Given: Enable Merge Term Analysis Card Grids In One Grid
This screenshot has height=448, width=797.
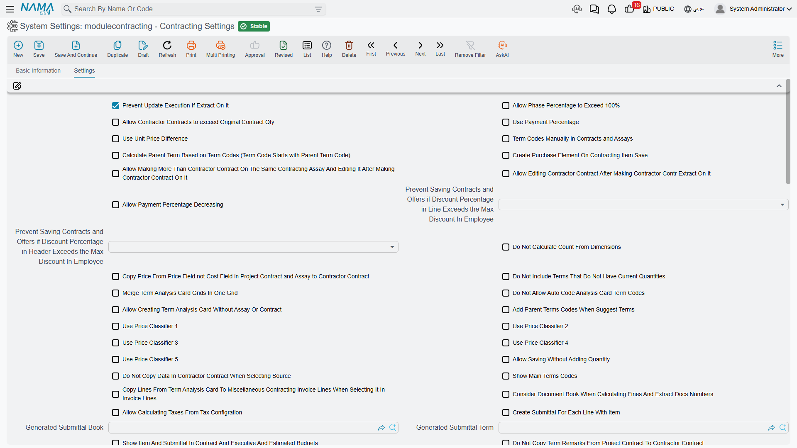Looking at the screenshot, I should (116, 293).
